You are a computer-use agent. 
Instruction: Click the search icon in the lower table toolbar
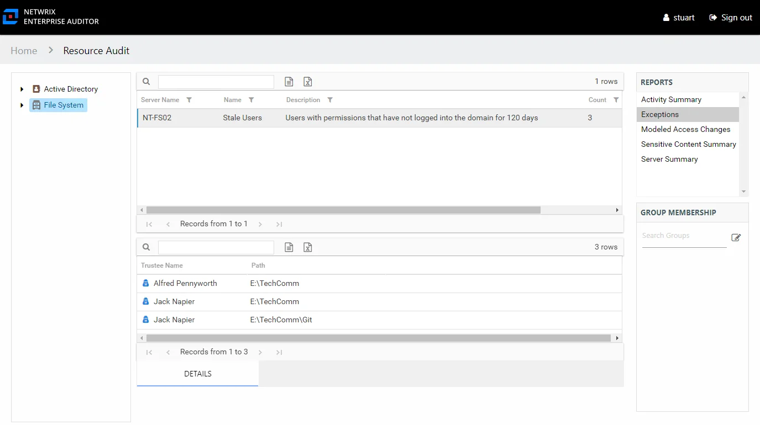pos(146,247)
